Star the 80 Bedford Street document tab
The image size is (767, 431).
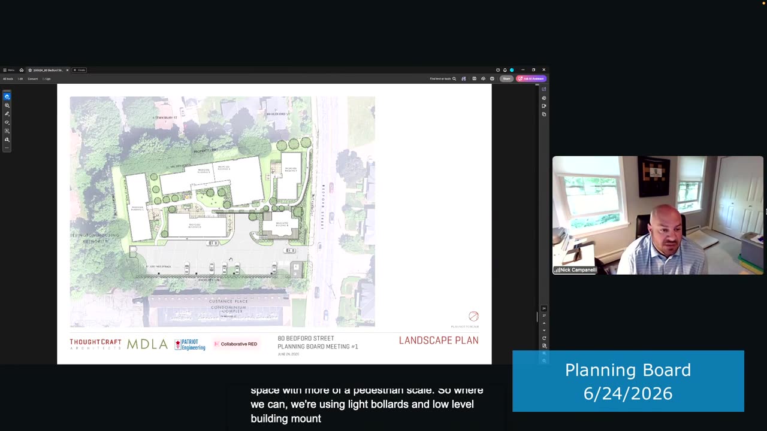point(30,70)
